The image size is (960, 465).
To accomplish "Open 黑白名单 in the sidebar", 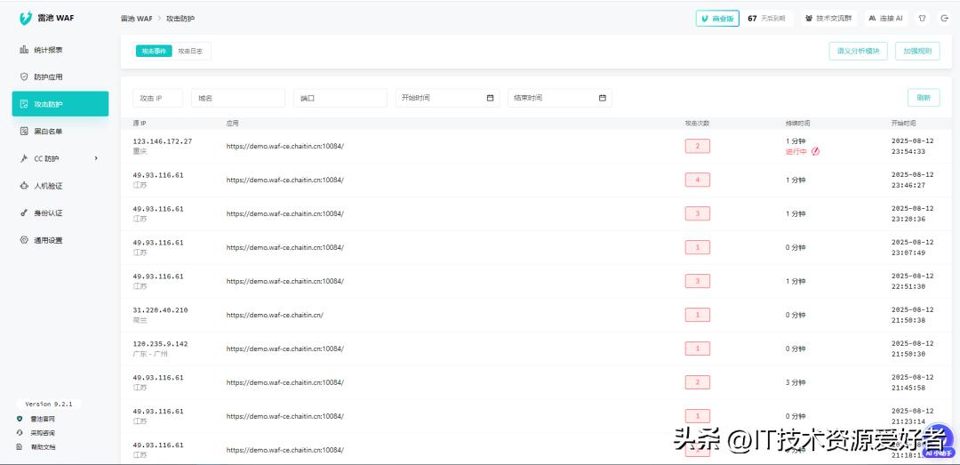I will (48, 132).
